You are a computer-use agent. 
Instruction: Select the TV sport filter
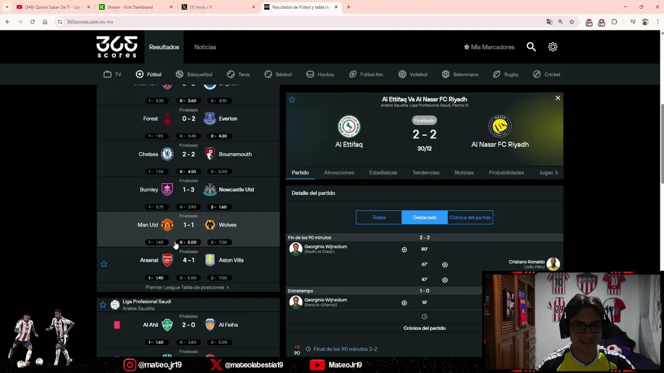coord(112,75)
